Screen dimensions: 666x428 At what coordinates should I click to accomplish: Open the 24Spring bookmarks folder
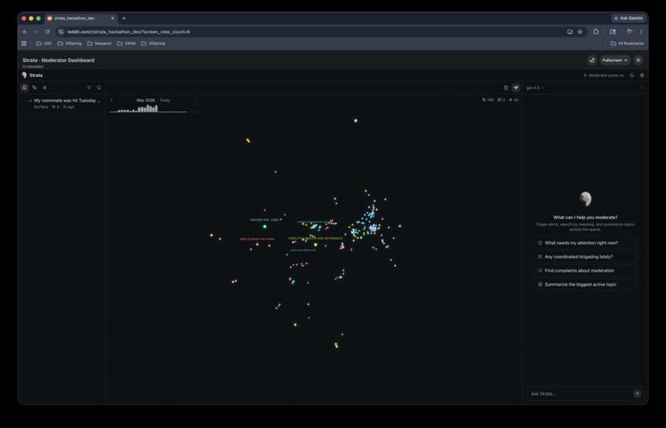pyautogui.click(x=69, y=43)
